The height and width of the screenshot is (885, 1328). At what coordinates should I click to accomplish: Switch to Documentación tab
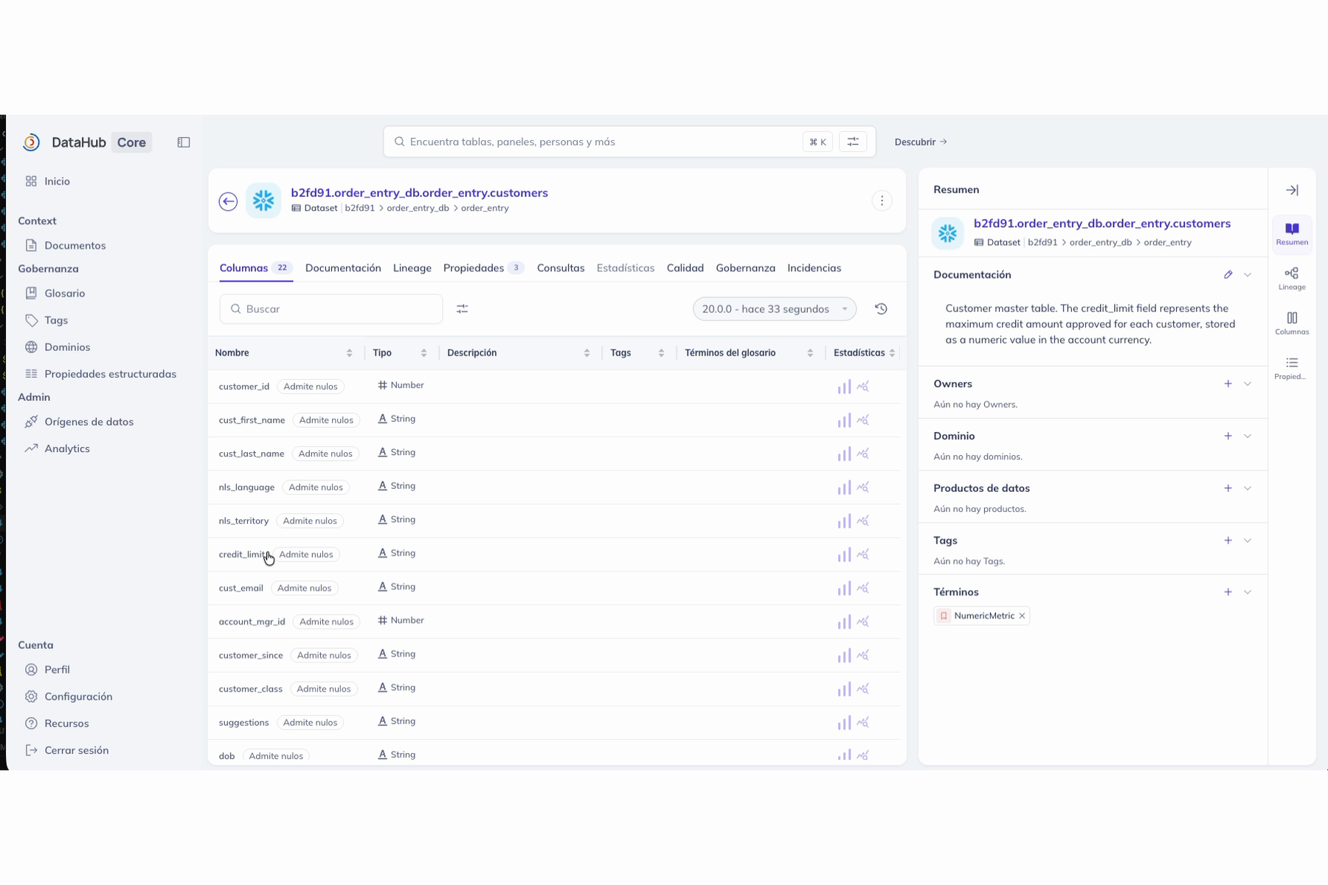(x=343, y=268)
